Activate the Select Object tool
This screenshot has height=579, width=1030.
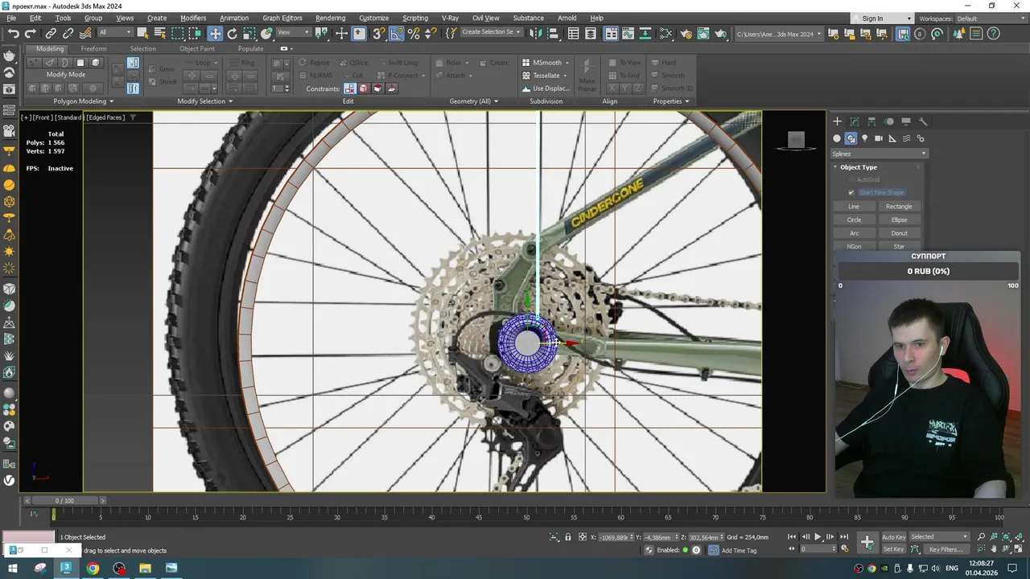[142, 33]
